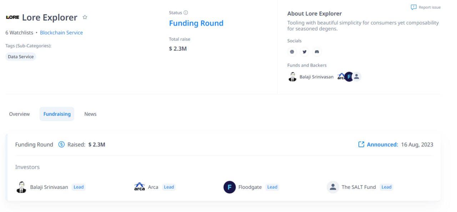Image resolution: width=457 pixels, height=212 pixels.
Task: Click the dollar coin Raised icon
Action: coord(61,144)
